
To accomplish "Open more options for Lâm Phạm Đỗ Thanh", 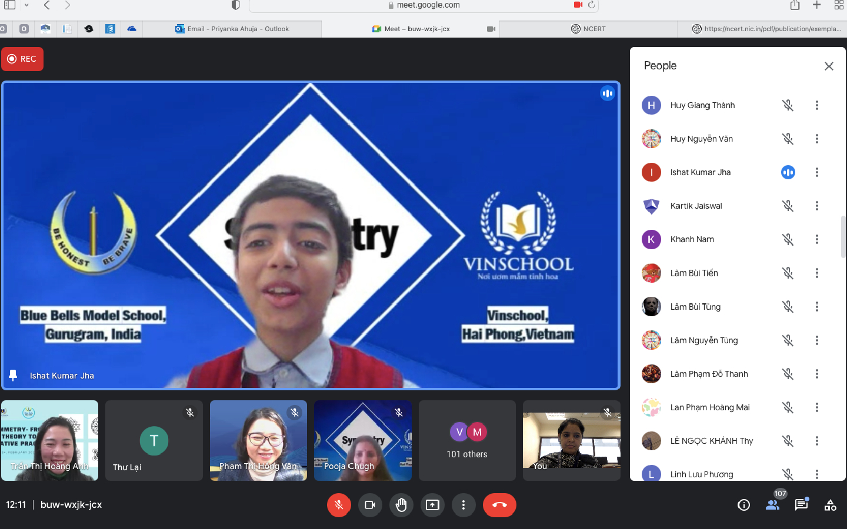I will 816,374.
